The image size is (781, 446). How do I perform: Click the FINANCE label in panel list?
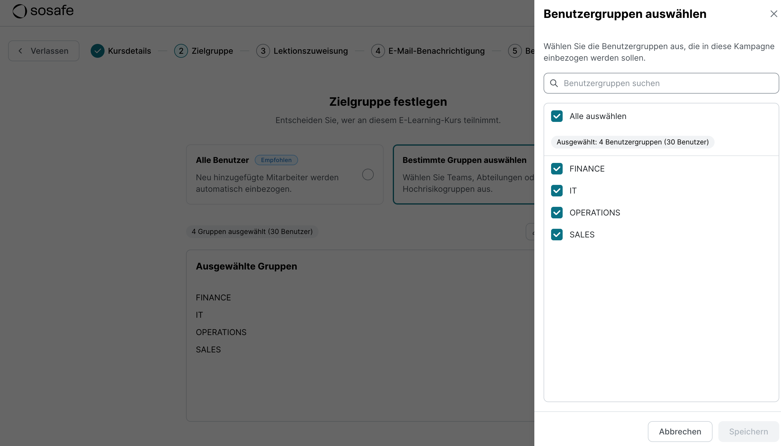(587, 169)
